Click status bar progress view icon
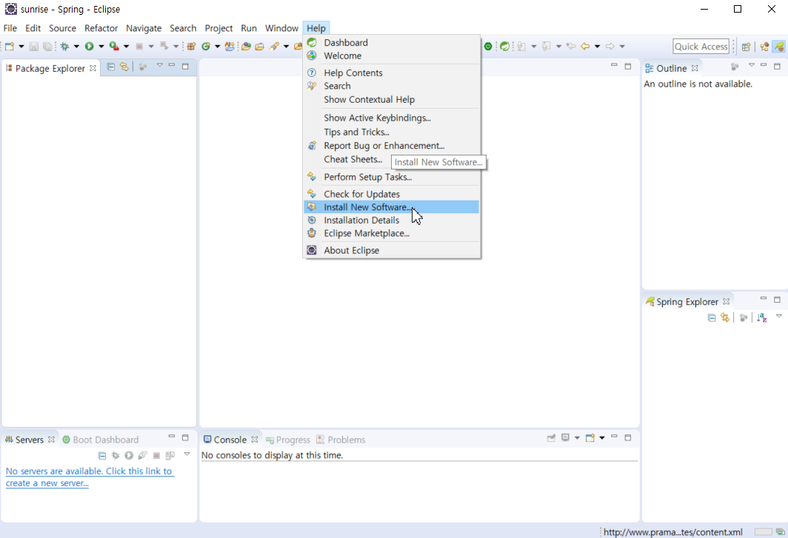The image size is (788, 538). [780, 532]
